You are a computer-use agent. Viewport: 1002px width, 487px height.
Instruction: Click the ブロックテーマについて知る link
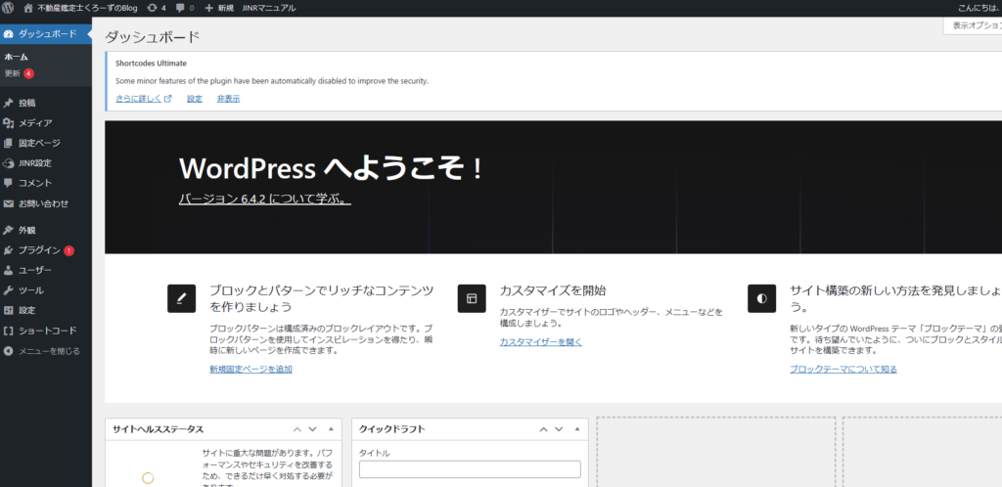click(843, 369)
